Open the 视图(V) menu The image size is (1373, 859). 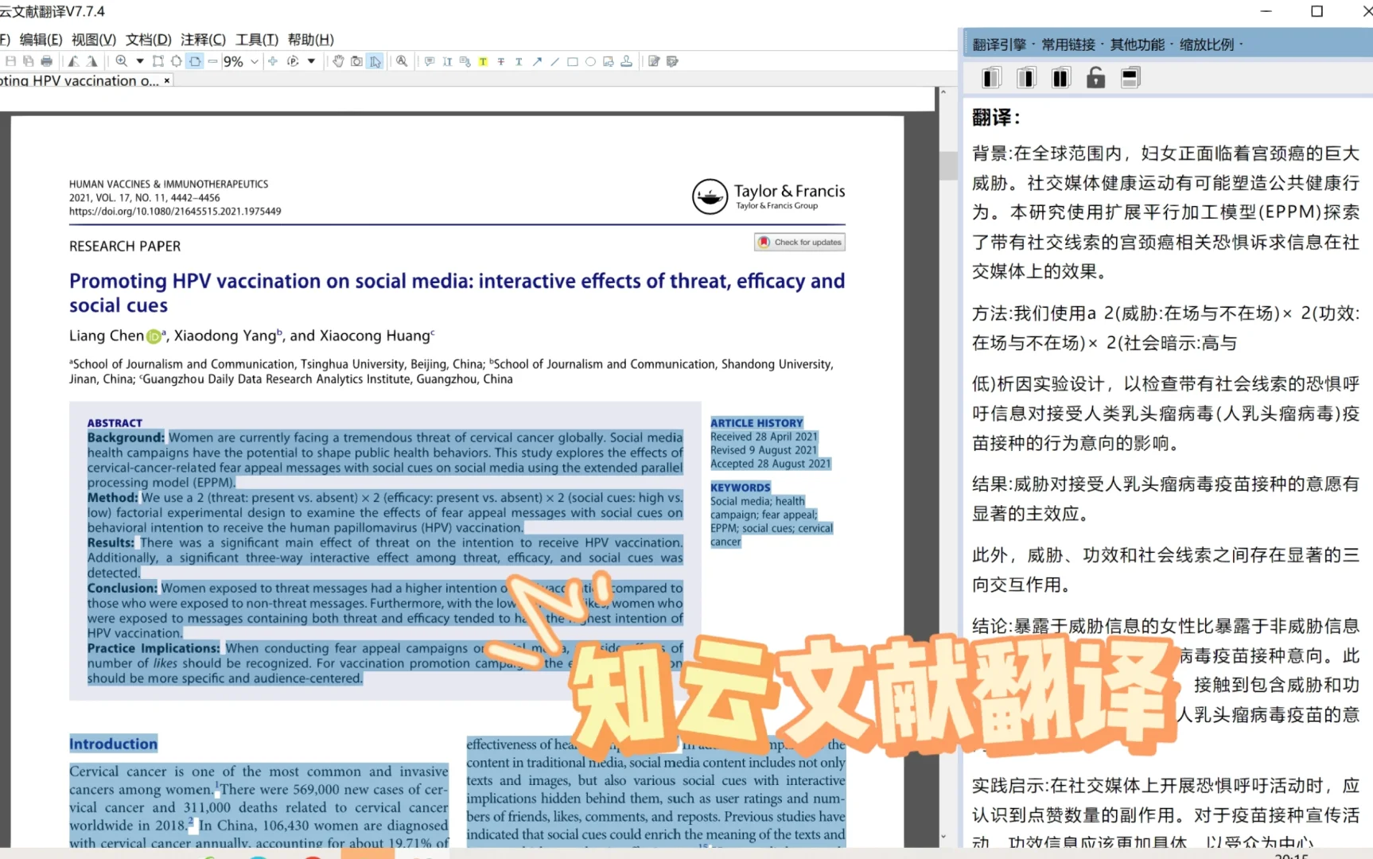[94, 39]
